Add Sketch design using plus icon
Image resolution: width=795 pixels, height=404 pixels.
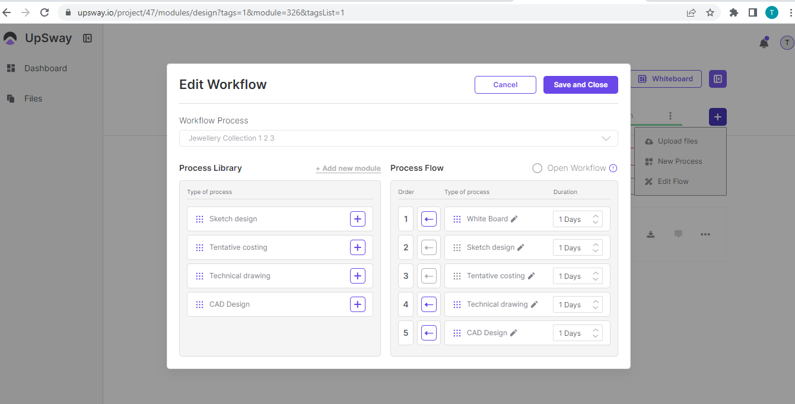[357, 219]
